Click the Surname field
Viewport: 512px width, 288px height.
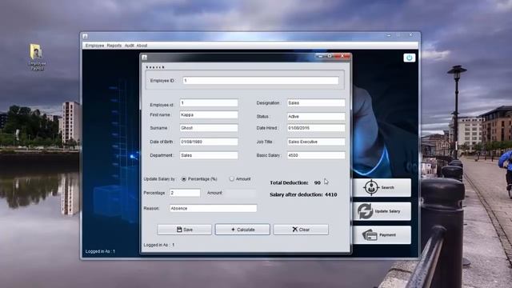click(x=209, y=128)
